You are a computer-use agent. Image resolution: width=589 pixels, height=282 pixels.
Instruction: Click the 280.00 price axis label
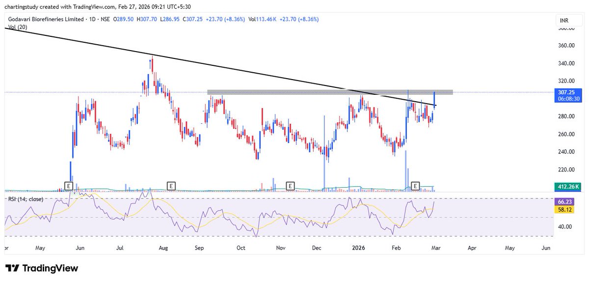click(566, 116)
